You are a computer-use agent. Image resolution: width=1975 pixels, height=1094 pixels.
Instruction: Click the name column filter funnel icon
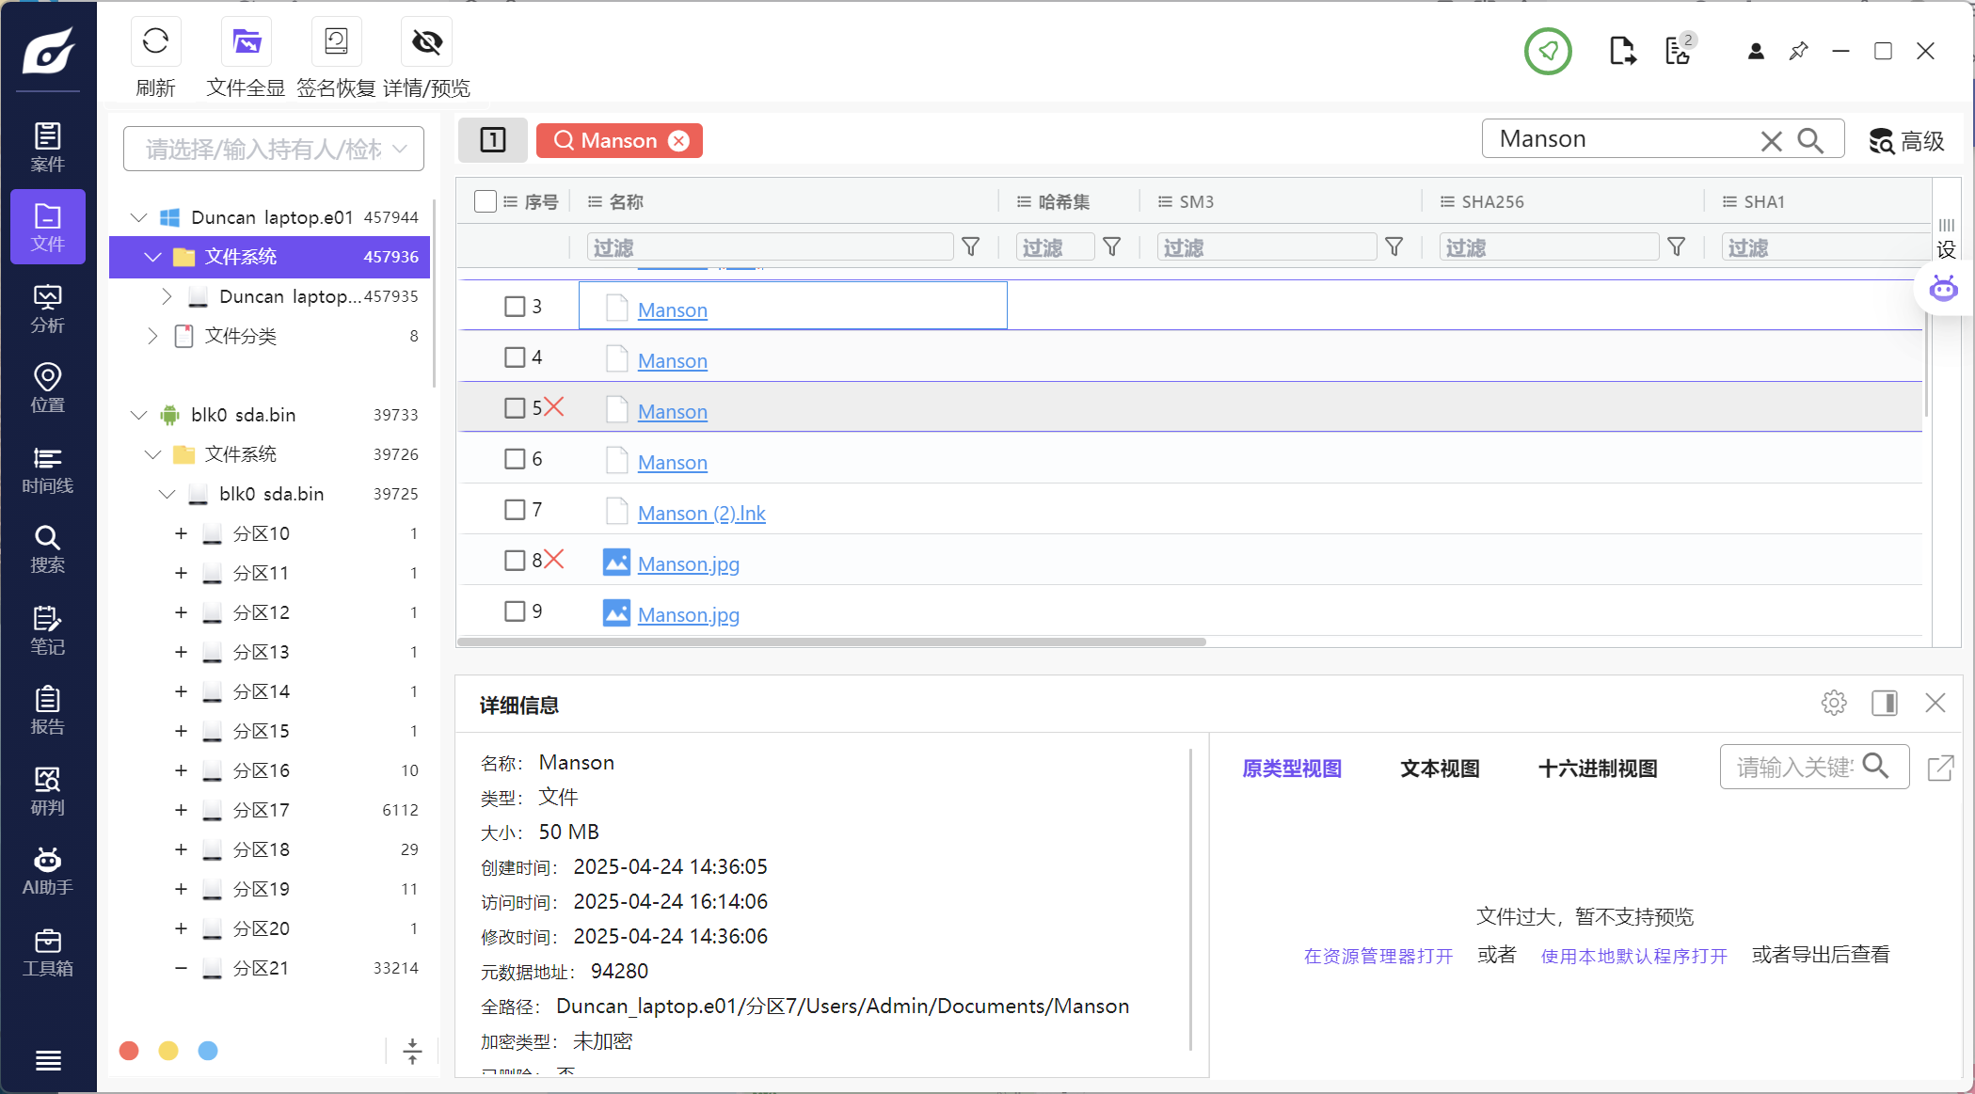tap(971, 247)
